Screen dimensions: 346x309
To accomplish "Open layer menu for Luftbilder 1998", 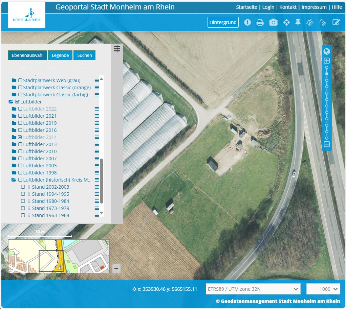I will (96, 172).
